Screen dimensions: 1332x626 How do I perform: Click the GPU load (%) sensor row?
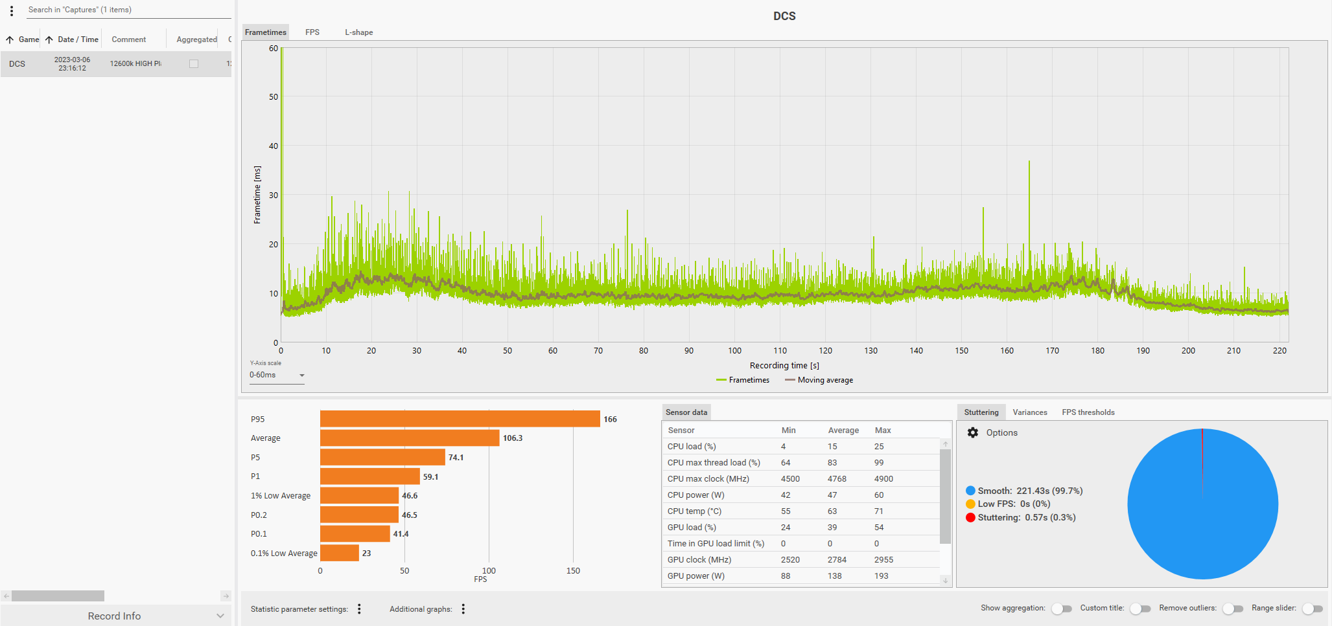click(x=802, y=528)
